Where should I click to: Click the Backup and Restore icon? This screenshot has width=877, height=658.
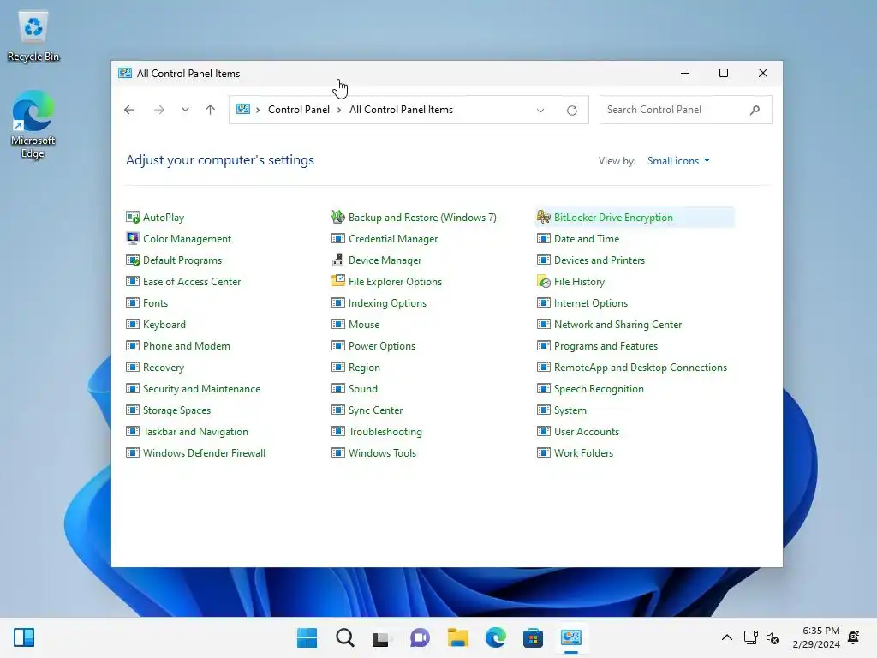click(x=337, y=217)
